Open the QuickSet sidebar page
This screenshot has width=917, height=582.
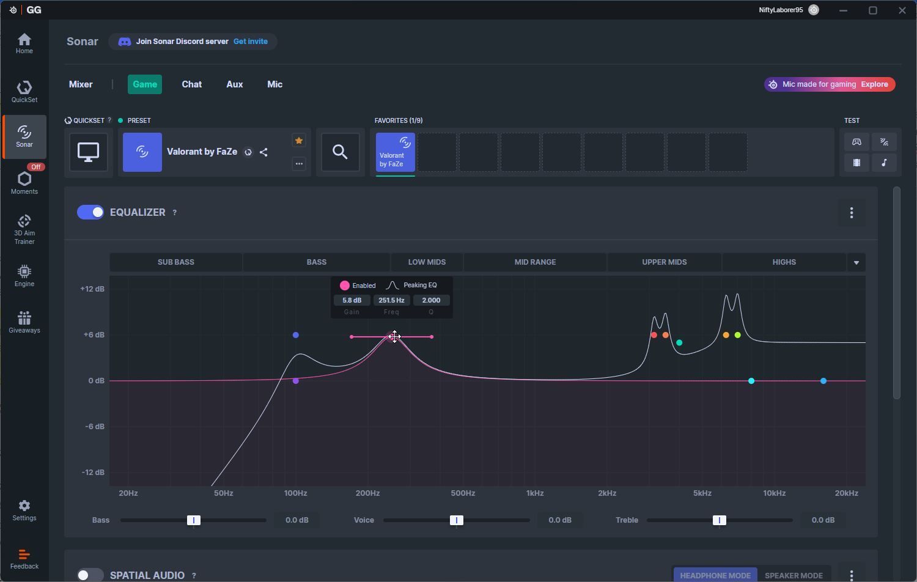click(24, 91)
